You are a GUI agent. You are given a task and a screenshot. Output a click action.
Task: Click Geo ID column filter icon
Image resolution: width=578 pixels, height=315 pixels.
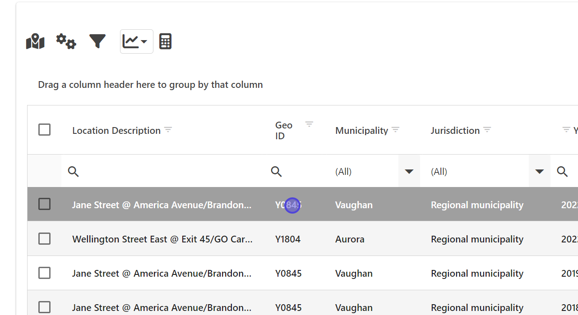click(x=309, y=124)
